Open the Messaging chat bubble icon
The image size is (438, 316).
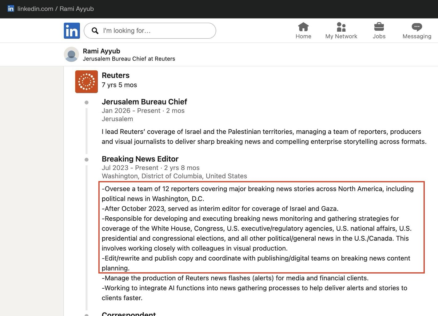pos(417,27)
